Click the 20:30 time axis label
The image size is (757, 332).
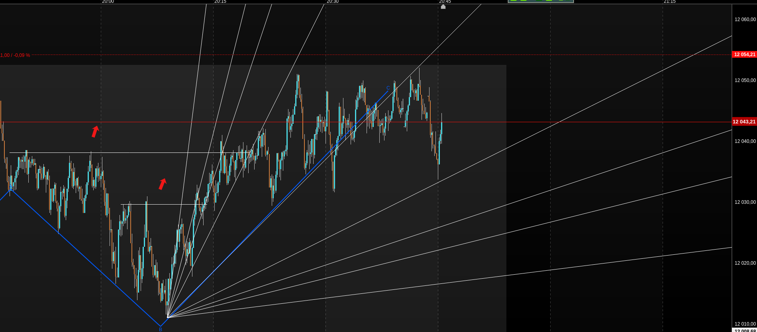[333, 2]
